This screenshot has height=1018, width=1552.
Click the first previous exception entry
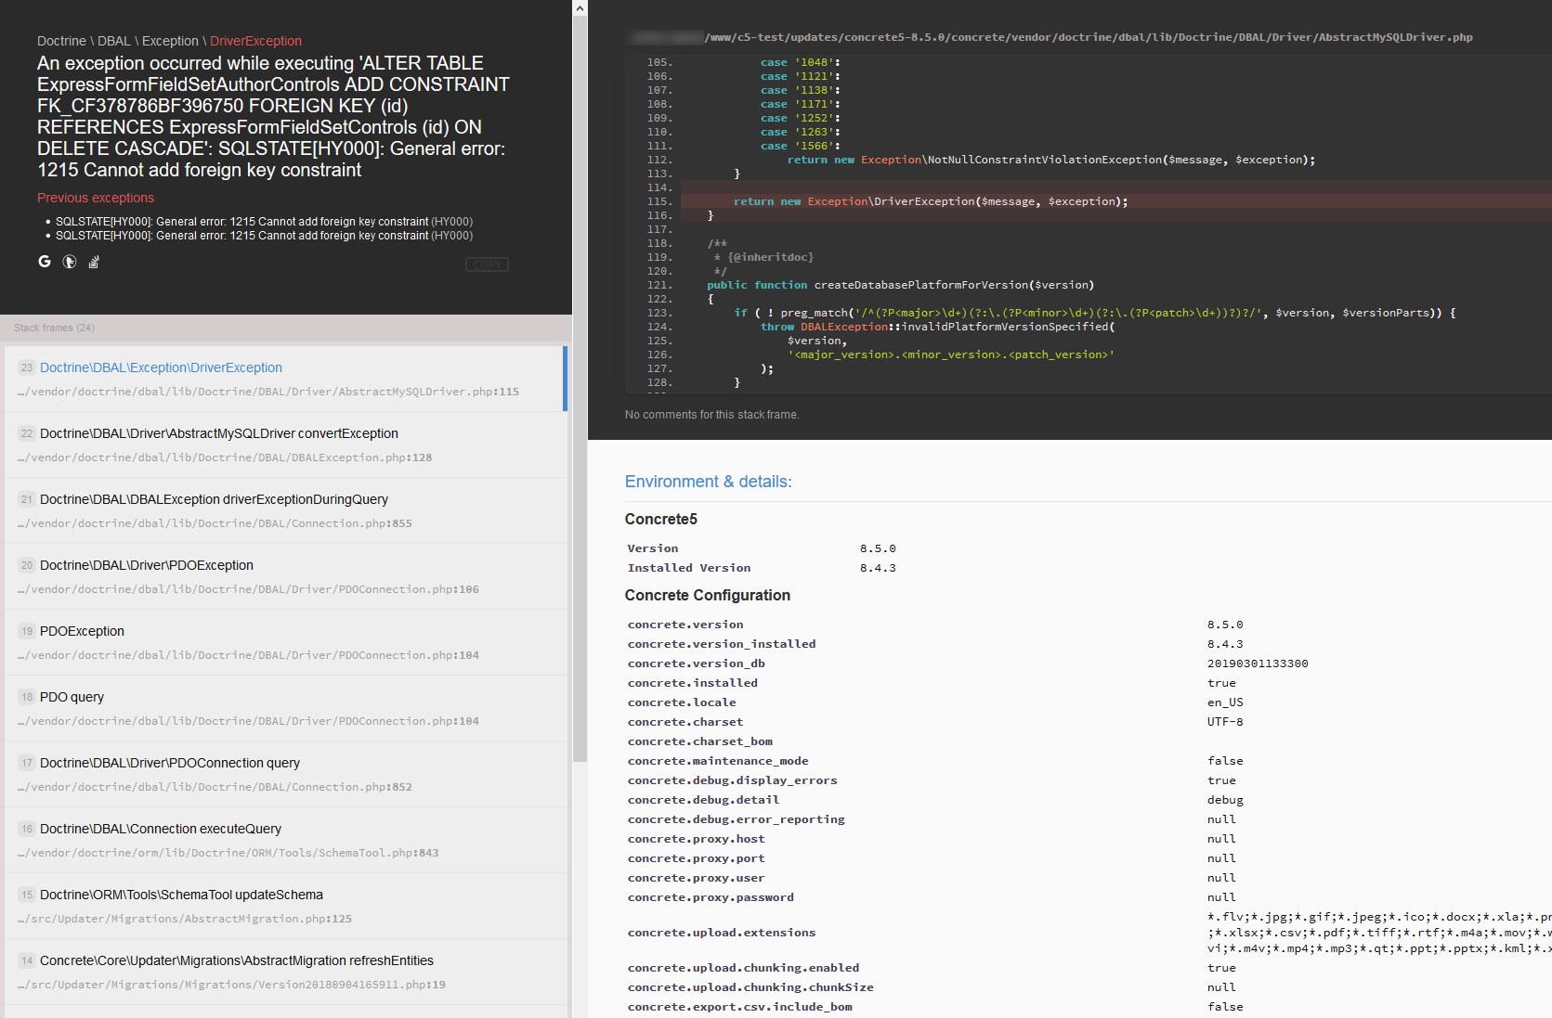(x=263, y=221)
